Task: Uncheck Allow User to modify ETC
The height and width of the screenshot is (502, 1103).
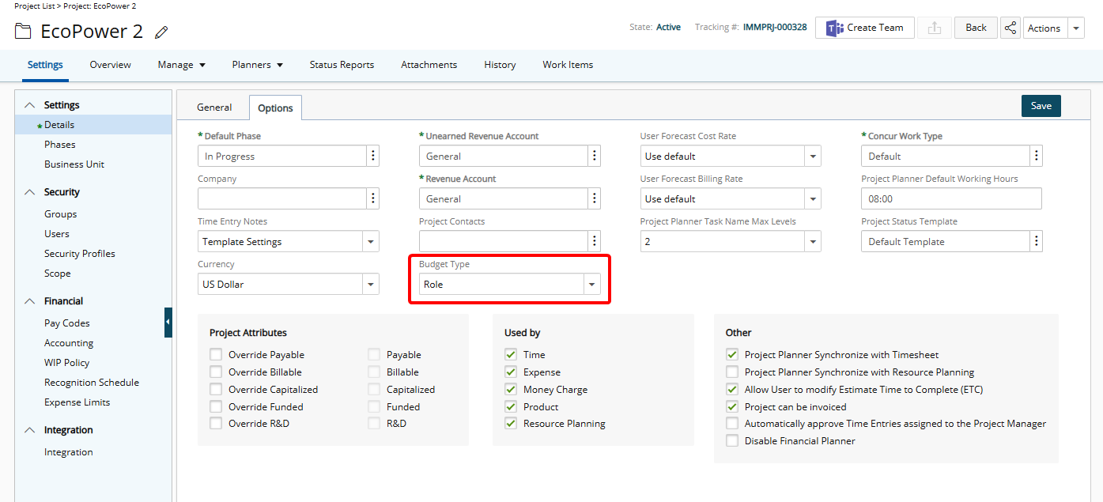Action: point(732,390)
